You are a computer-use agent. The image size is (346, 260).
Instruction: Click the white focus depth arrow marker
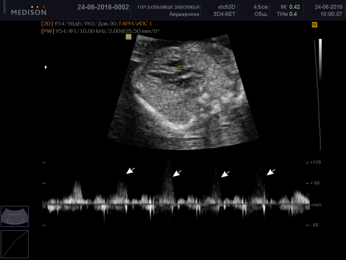tap(46, 67)
